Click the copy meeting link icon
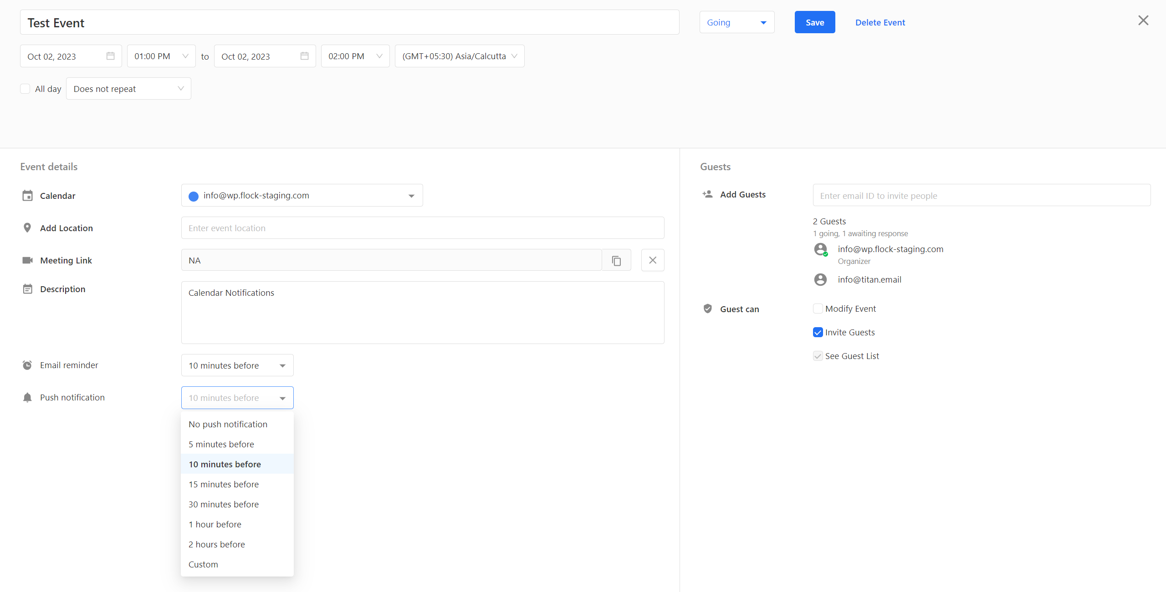The height and width of the screenshot is (592, 1166). click(616, 260)
